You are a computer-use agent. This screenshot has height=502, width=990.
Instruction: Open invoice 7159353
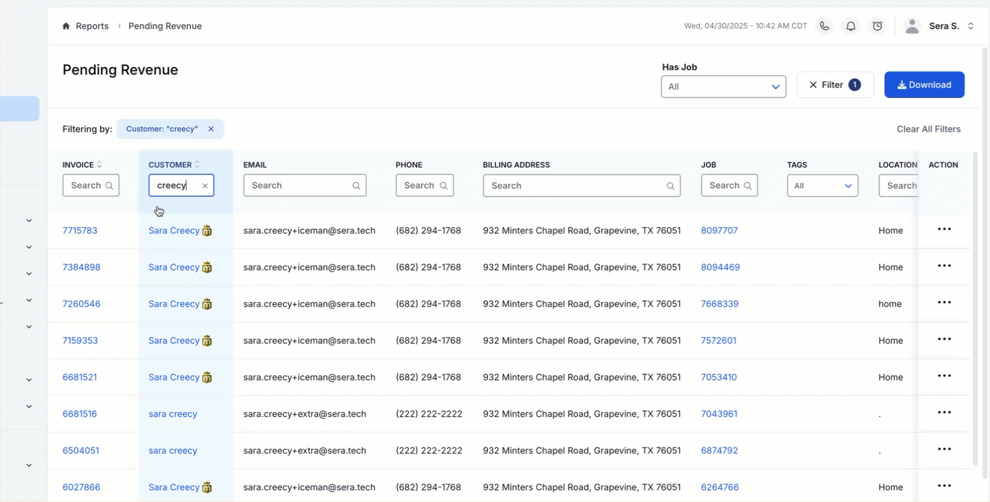[x=80, y=340]
